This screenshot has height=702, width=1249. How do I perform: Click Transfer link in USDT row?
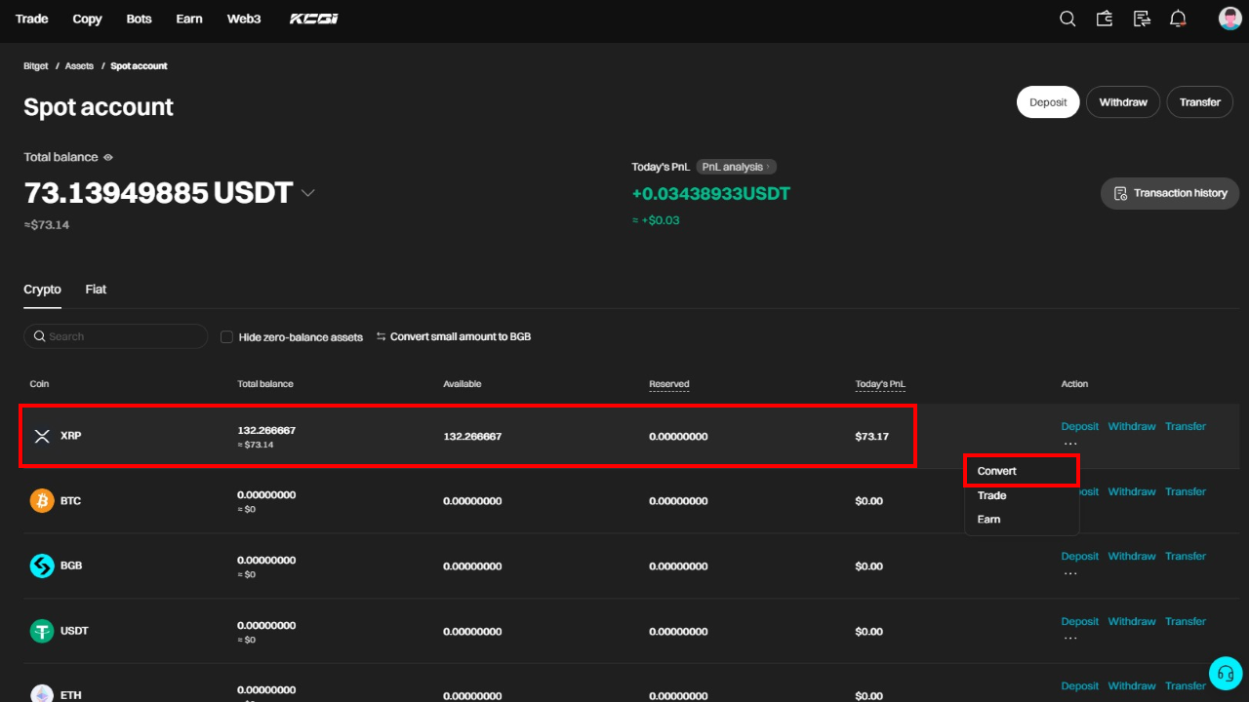click(x=1186, y=621)
